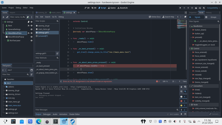222x125 pixels.
Task: Toggle error messages filter in output
Action: pyautogui.click(x=183, y=101)
